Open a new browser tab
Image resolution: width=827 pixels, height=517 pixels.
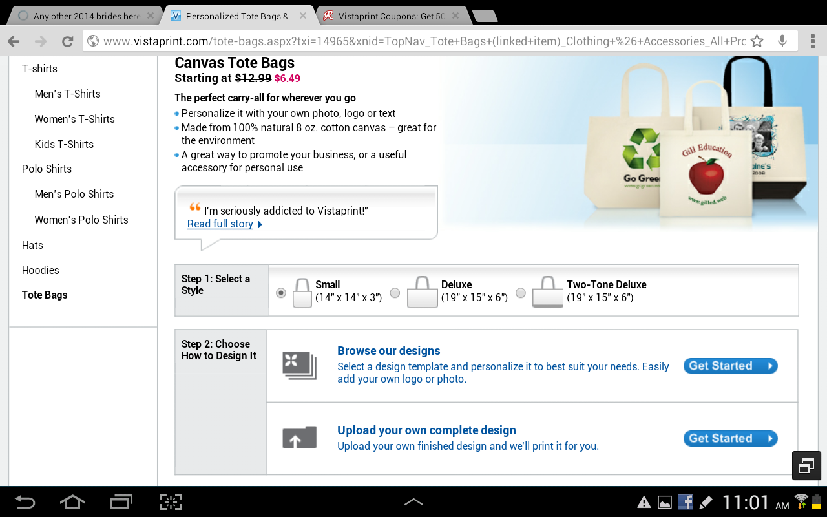coord(485,16)
